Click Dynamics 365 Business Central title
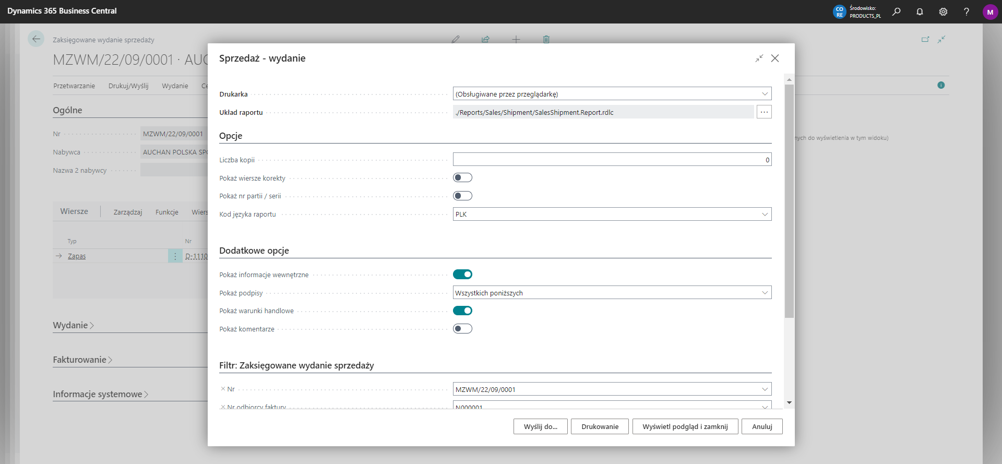The width and height of the screenshot is (1002, 464). tap(62, 11)
